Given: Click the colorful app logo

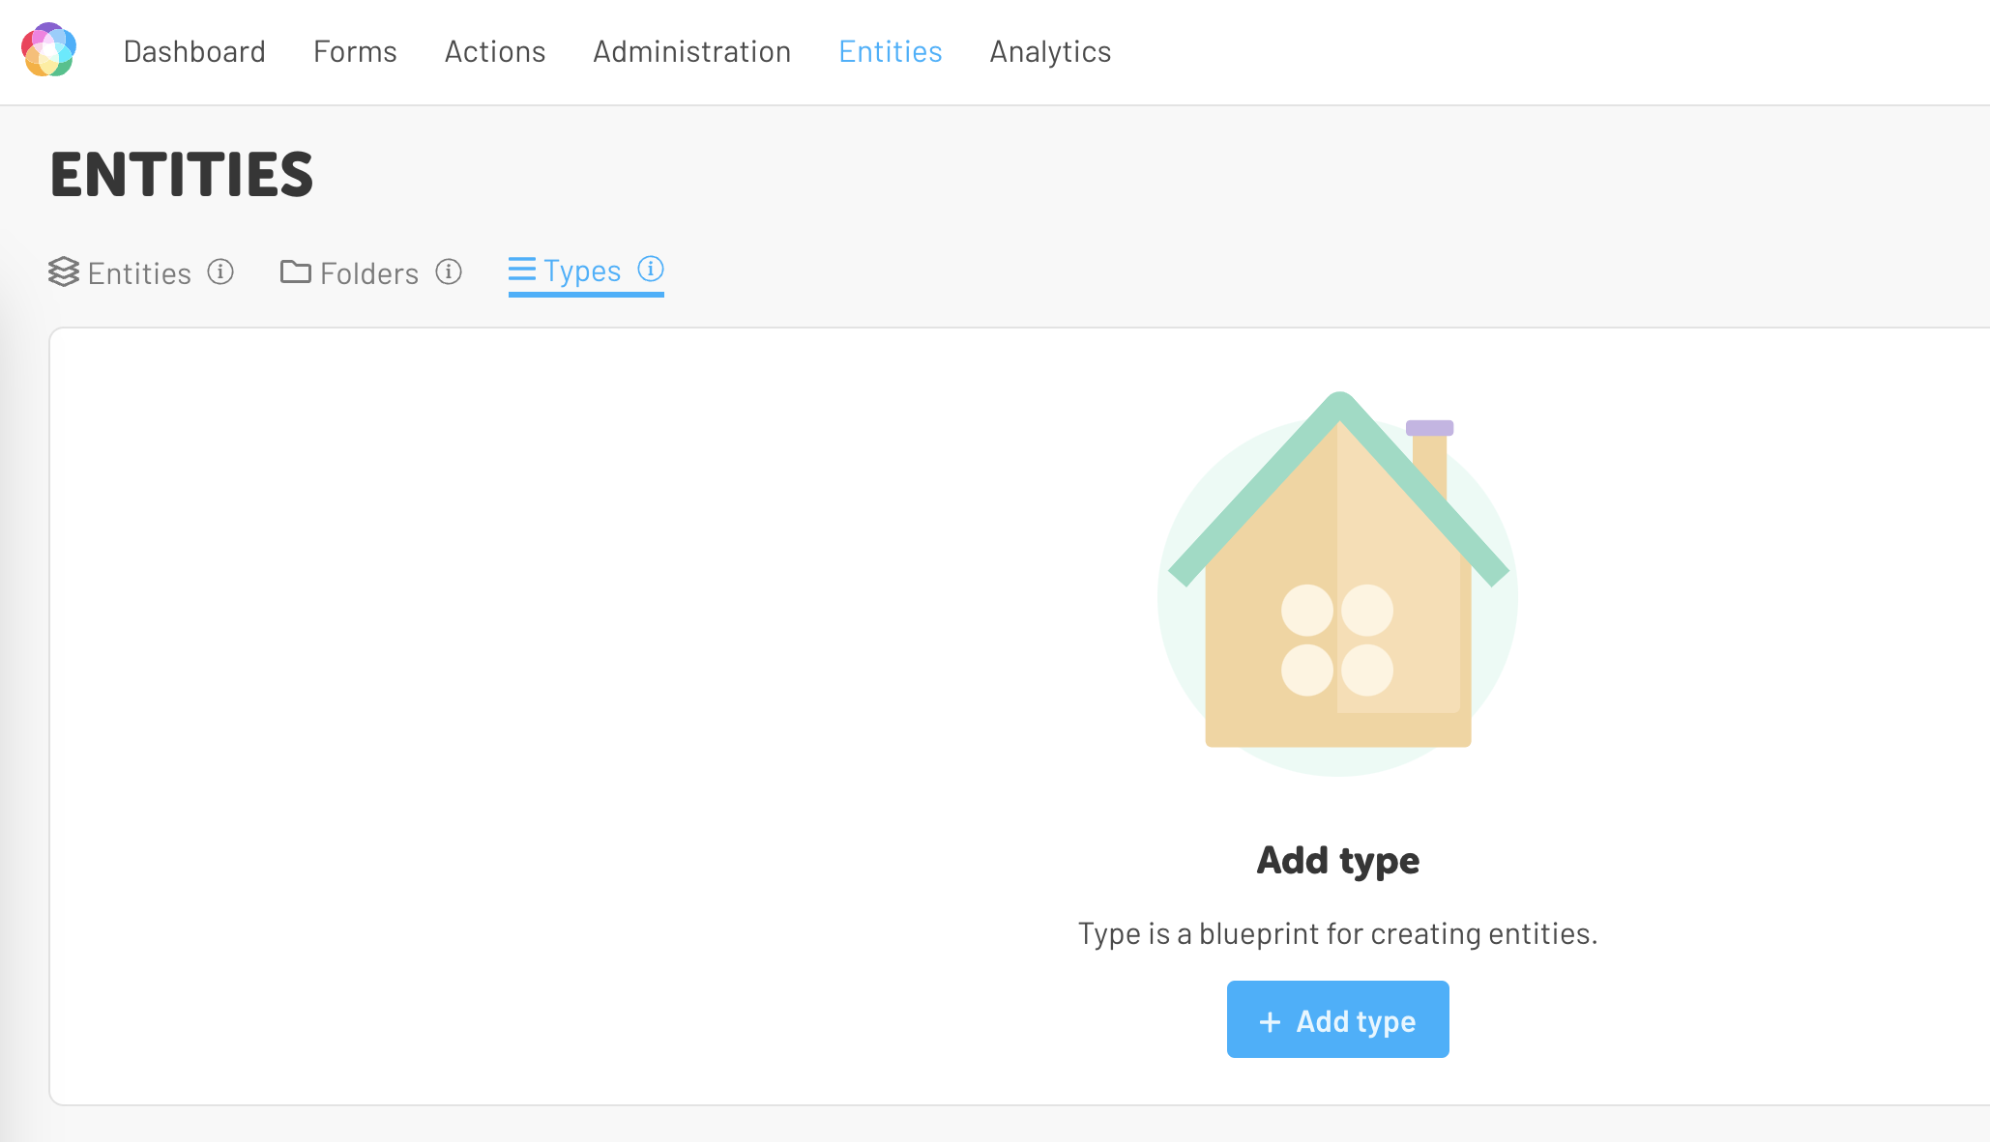Looking at the screenshot, I should coord(48,50).
